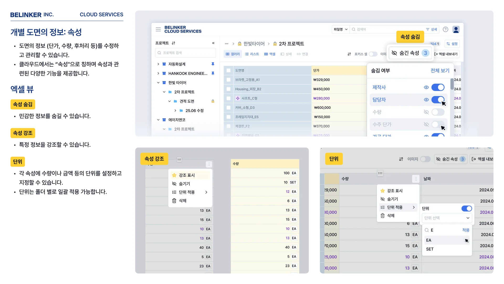Enable the 수량 hidden property switch
The width and height of the screenshot is (504, 284).
(438, 112)
